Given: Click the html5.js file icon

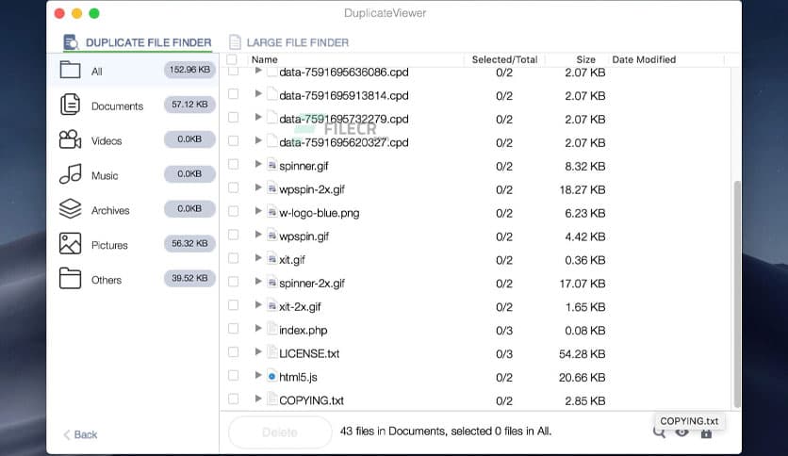Looking at the screenshot, I should [271, 376].
